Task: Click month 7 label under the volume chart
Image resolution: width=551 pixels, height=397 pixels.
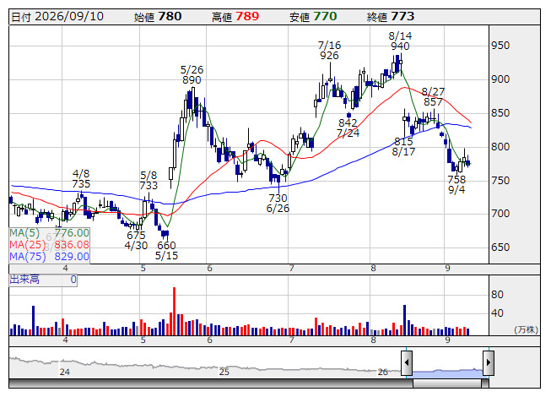Action: point(291,340)
